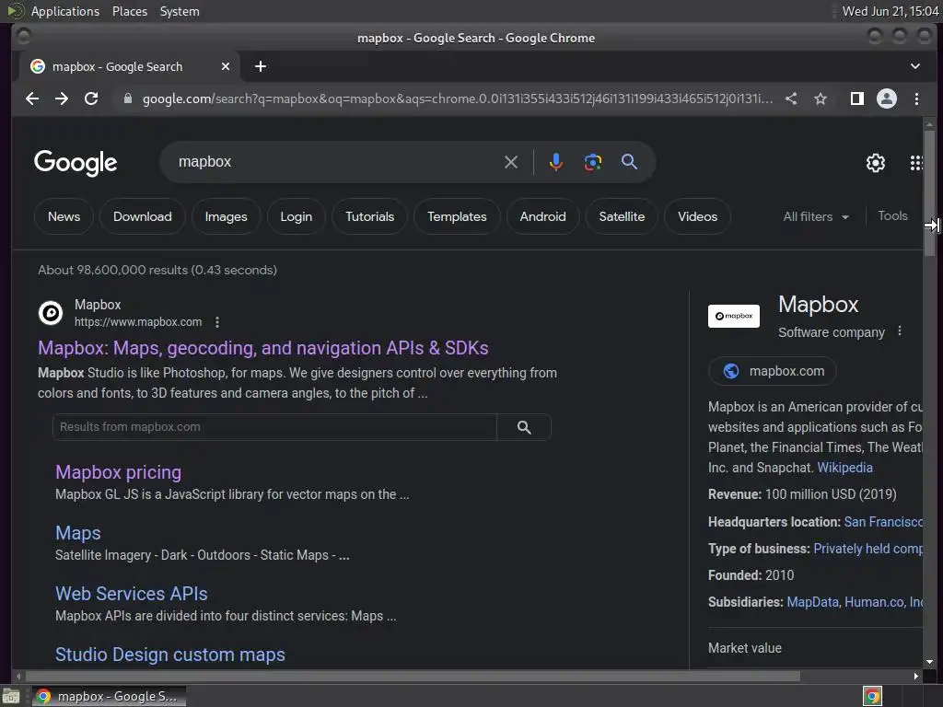
Task: Toggle Chrome side panel
Action: tap(857, 99)
